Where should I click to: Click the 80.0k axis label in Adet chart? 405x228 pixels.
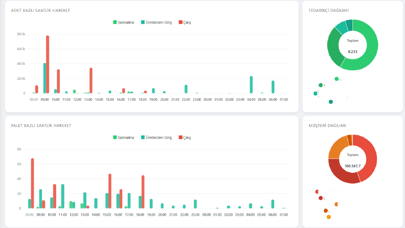[21, 34]
